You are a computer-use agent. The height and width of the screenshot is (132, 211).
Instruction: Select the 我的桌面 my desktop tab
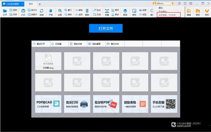(96, 44)
